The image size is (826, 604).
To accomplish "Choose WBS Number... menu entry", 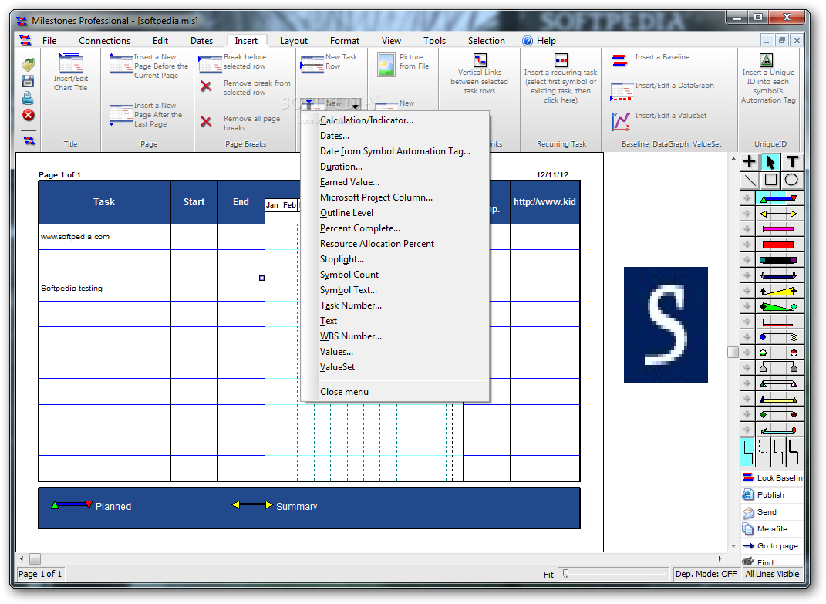I will tap(351, 336).
